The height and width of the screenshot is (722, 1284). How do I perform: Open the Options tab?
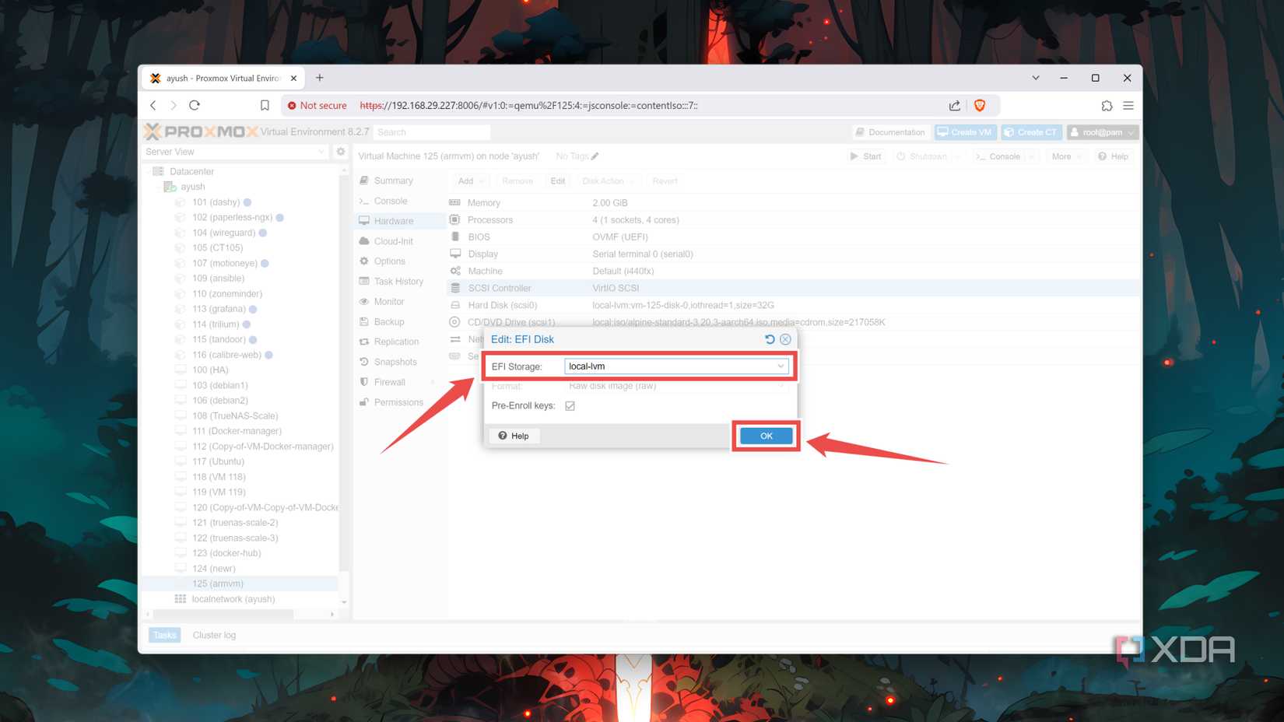click(x=389, y=261)
